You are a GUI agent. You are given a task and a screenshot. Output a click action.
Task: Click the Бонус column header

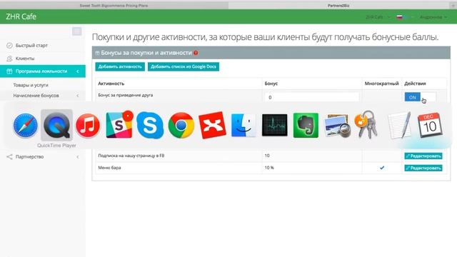[271, 84]
